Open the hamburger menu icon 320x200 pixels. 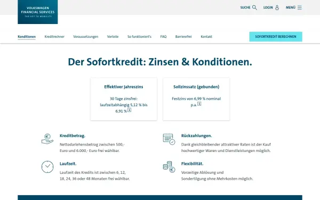300,7
